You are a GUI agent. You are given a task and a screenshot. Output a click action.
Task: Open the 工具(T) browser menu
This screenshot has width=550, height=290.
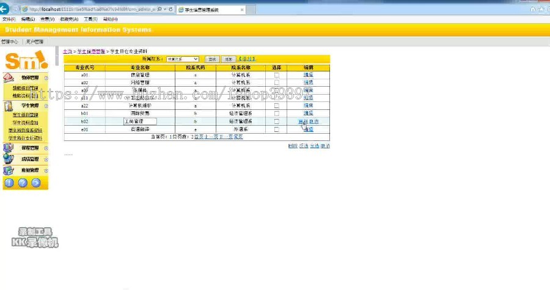[90, 20]
